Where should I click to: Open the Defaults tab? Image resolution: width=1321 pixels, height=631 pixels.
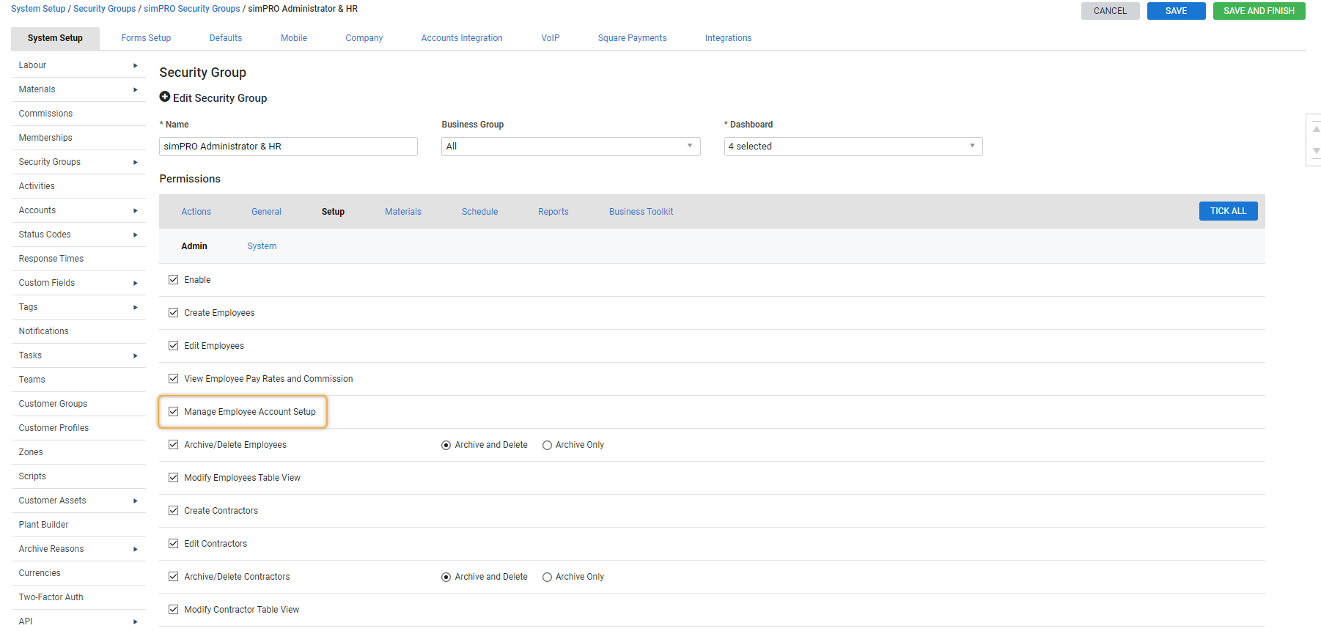(226, 38)
